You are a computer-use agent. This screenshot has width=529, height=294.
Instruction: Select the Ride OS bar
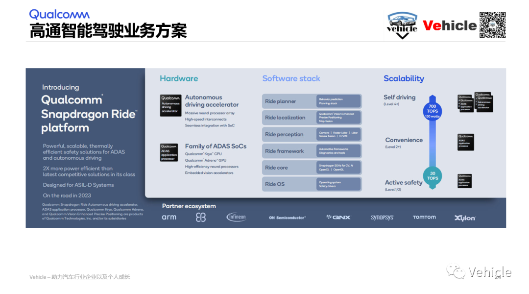[x=312, y=184]
